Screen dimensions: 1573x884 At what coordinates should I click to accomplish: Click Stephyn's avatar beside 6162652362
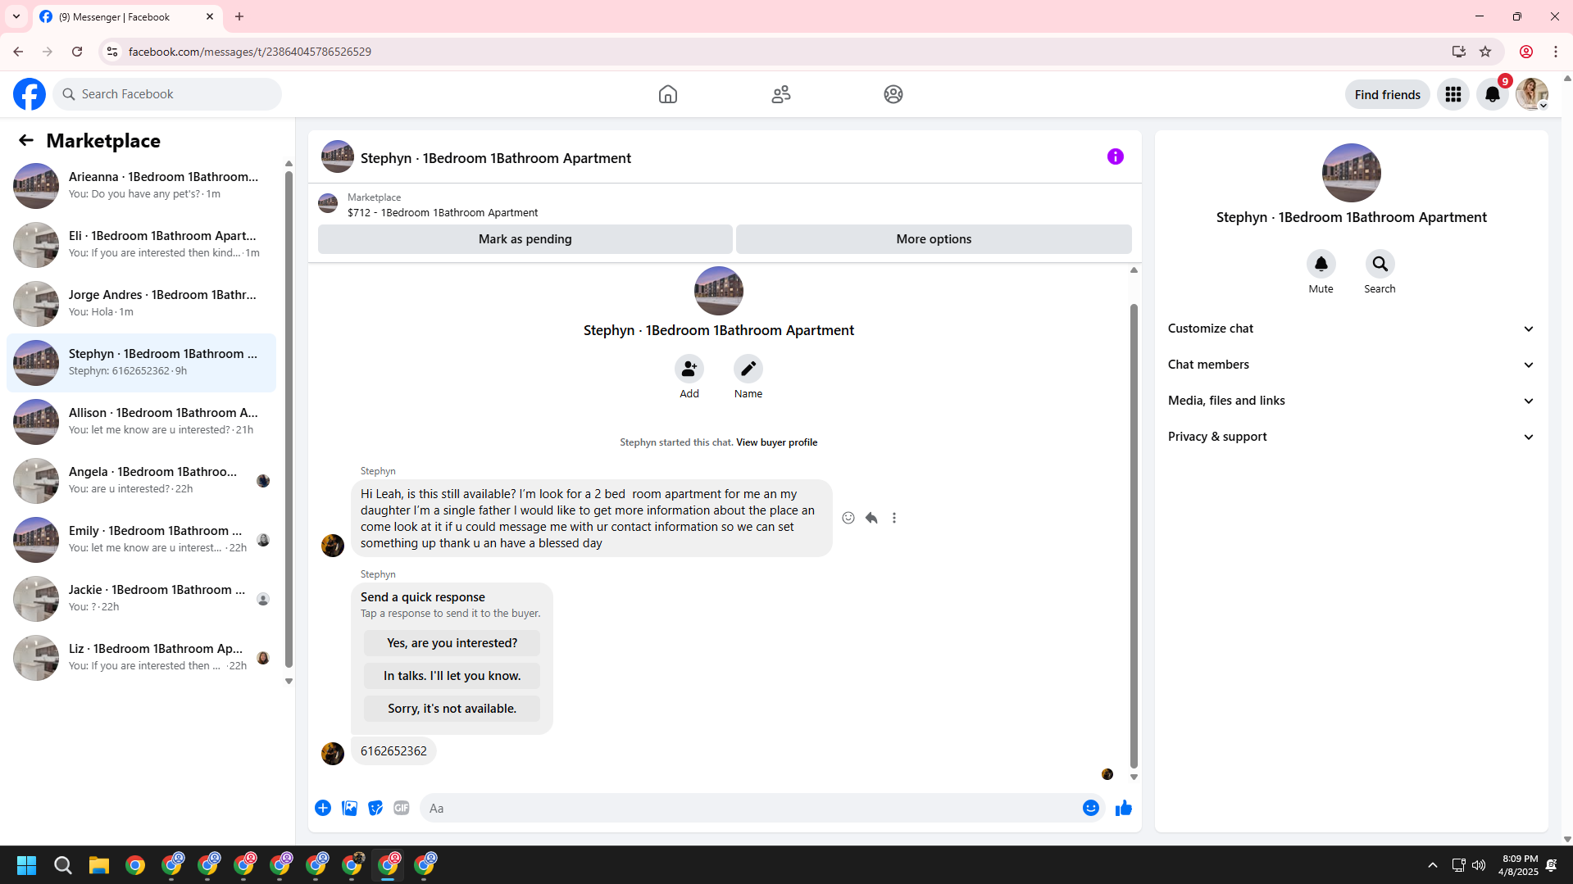point(333,753)
